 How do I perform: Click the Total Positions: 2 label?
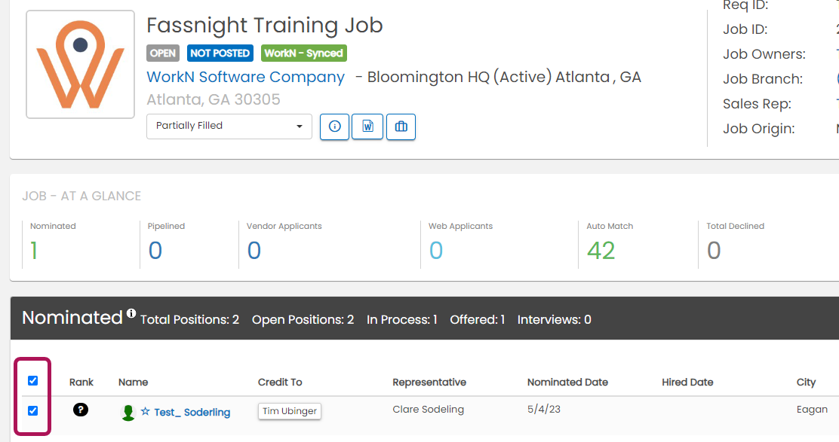coord(189,320)
